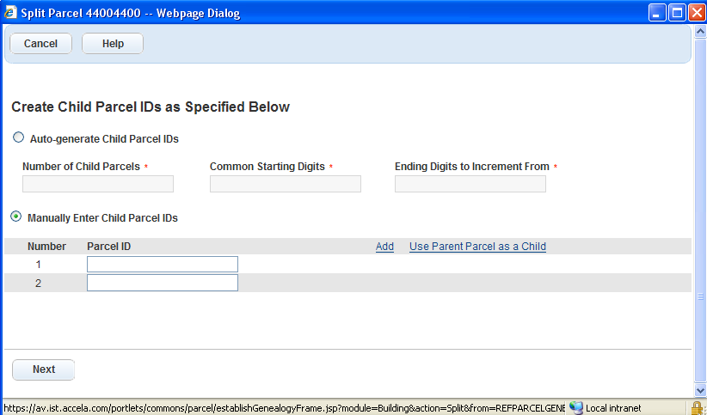Click the Local intranet zone globe icon
This screenshot has height=415, width=707.
575,407
